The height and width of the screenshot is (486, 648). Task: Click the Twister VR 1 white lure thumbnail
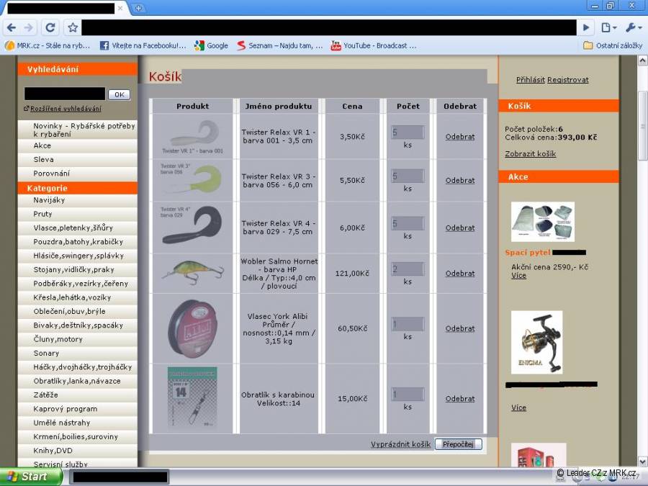[x=192, y=136]
